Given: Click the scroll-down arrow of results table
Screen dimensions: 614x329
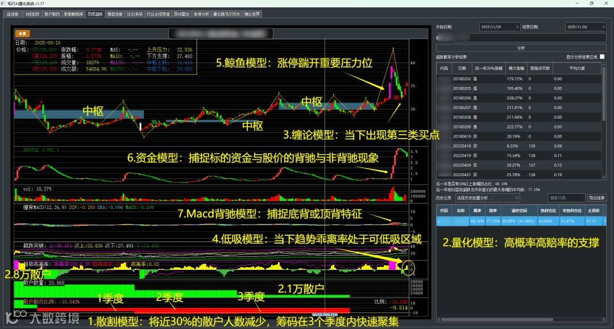Looking at the screenshot, I should coord(603,177).
